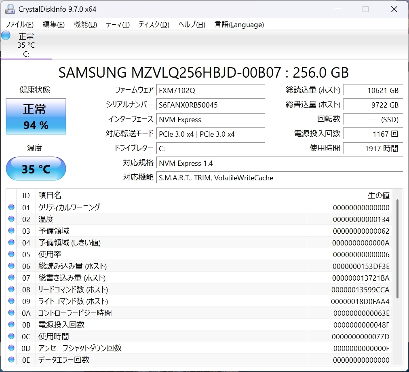Click raw value 0000000153DF3E
The height and width of the screenshot is (372, 409).
pyautogui.click(x=361, y=266)
